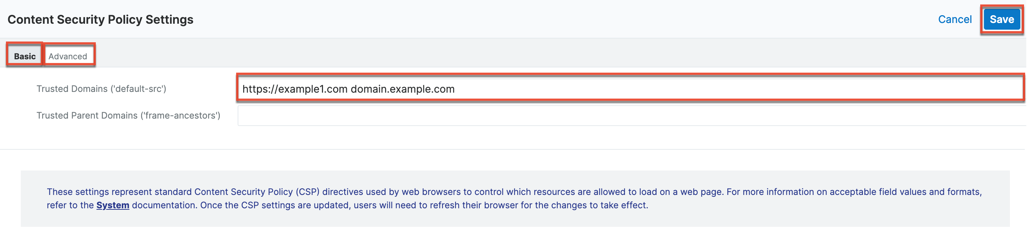Click the "Trusted Domains ('default-src')" label

[101, 89]
